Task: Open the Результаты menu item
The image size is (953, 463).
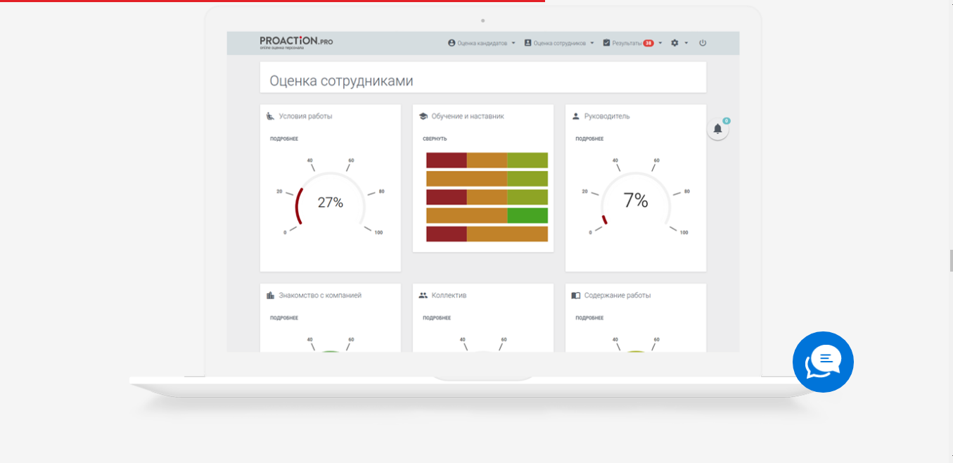Action: (628, 42)
